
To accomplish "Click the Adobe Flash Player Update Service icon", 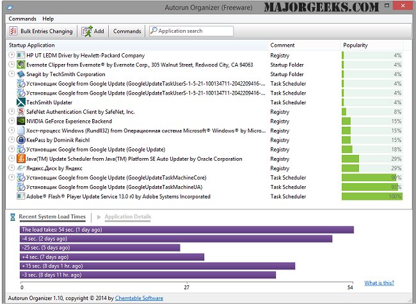I will (x=20, y=196).
